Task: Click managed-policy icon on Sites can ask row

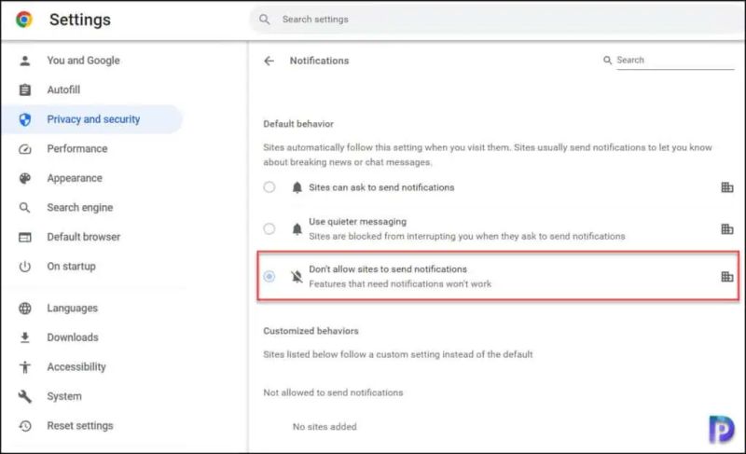Action: [727, 187]
